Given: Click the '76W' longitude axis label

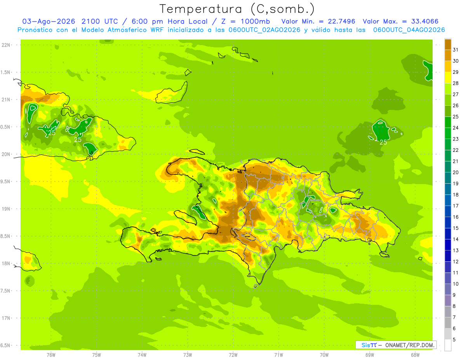Looking at the screenshot, I should click(51, 355).
